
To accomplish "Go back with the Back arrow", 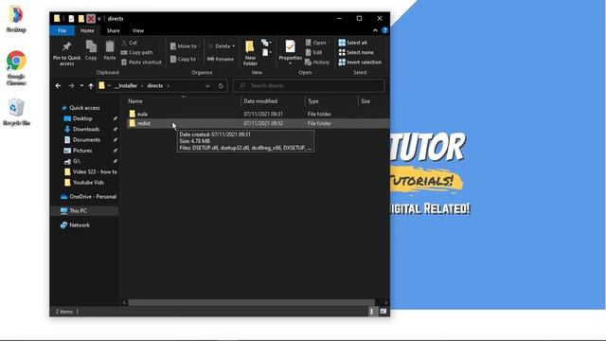I will click(x=58, y=86).
